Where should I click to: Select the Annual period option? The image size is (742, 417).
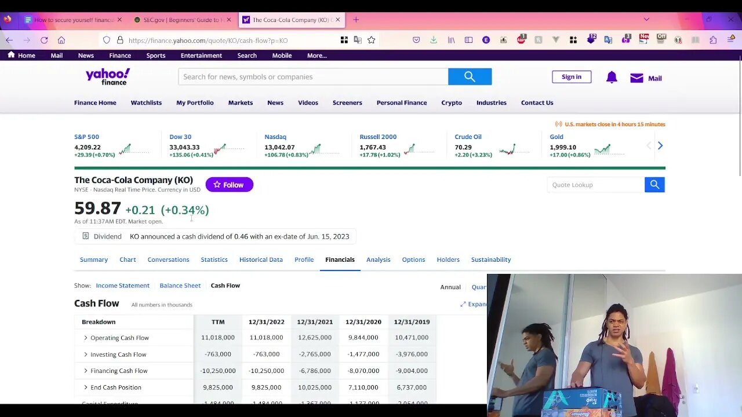[450, 287]
